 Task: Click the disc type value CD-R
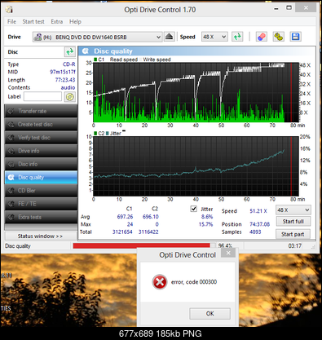tap(69, 64)
